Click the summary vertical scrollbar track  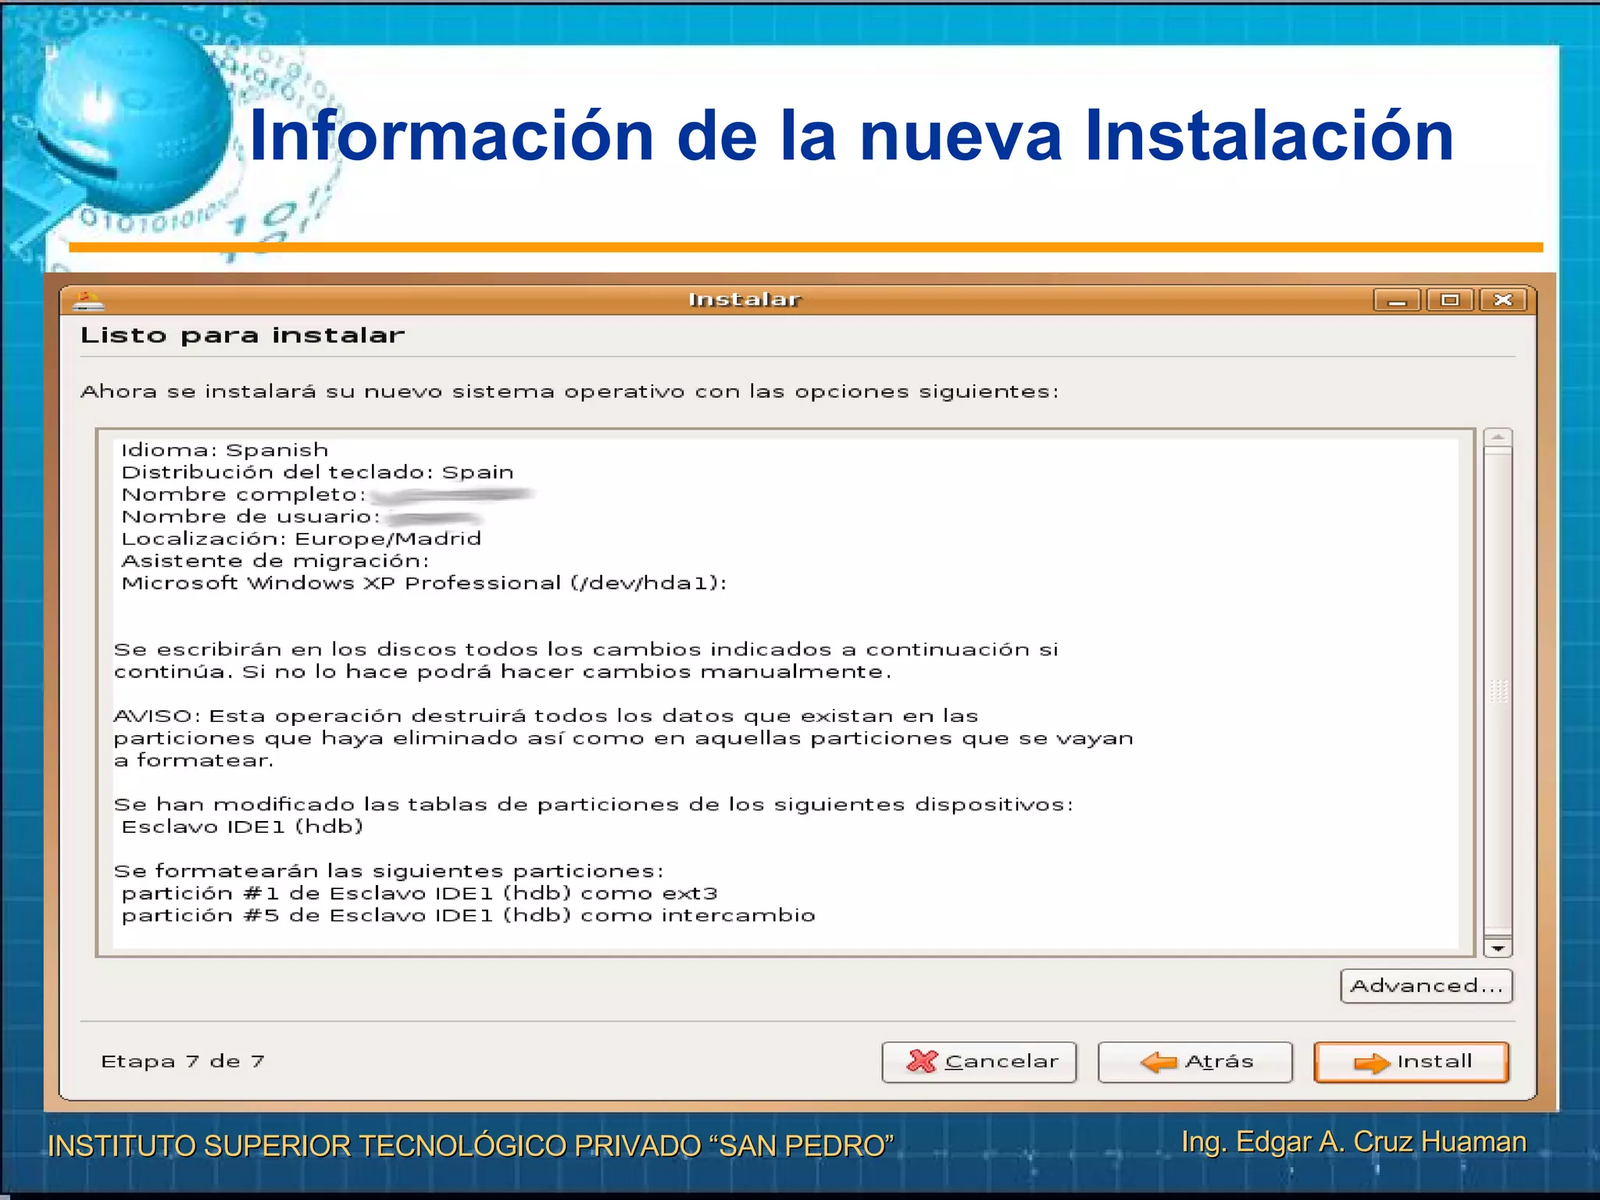coord(1498,692)
